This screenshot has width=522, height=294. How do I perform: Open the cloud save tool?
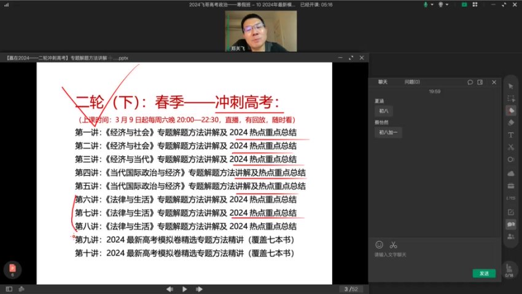click(x=510, y=173)
